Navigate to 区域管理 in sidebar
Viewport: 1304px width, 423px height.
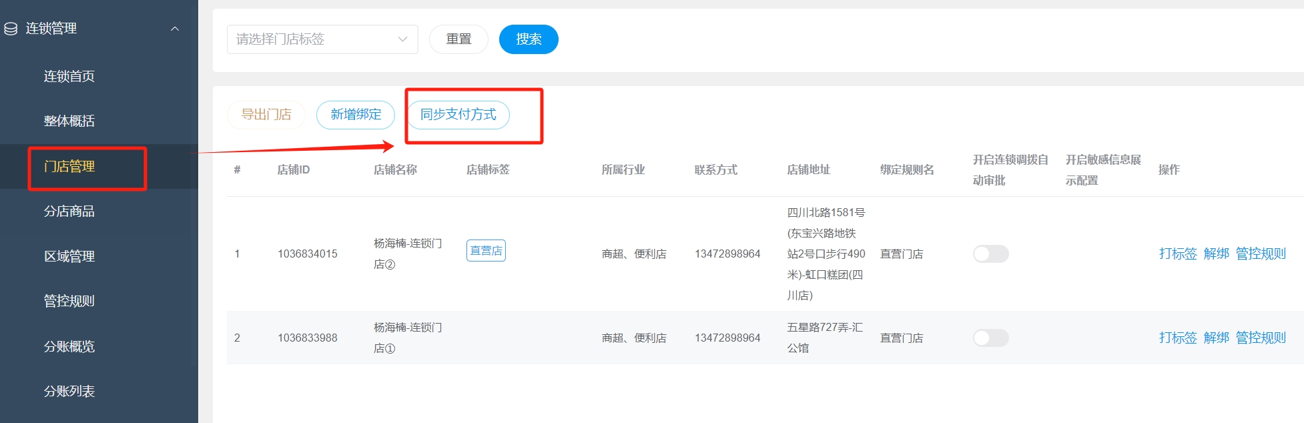pyautogui.click(x=69, y=256)
